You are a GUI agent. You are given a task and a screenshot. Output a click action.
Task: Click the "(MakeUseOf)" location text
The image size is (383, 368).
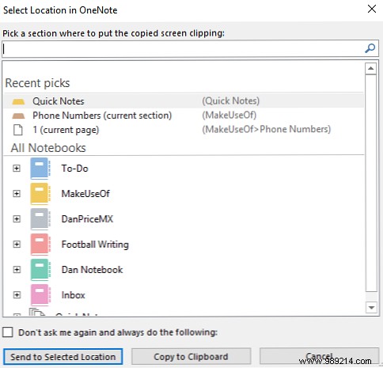coord(229,116)
